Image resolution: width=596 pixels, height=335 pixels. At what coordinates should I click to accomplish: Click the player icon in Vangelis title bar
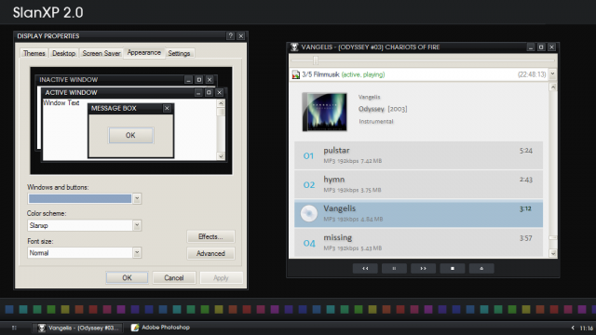tap(294, 47)
